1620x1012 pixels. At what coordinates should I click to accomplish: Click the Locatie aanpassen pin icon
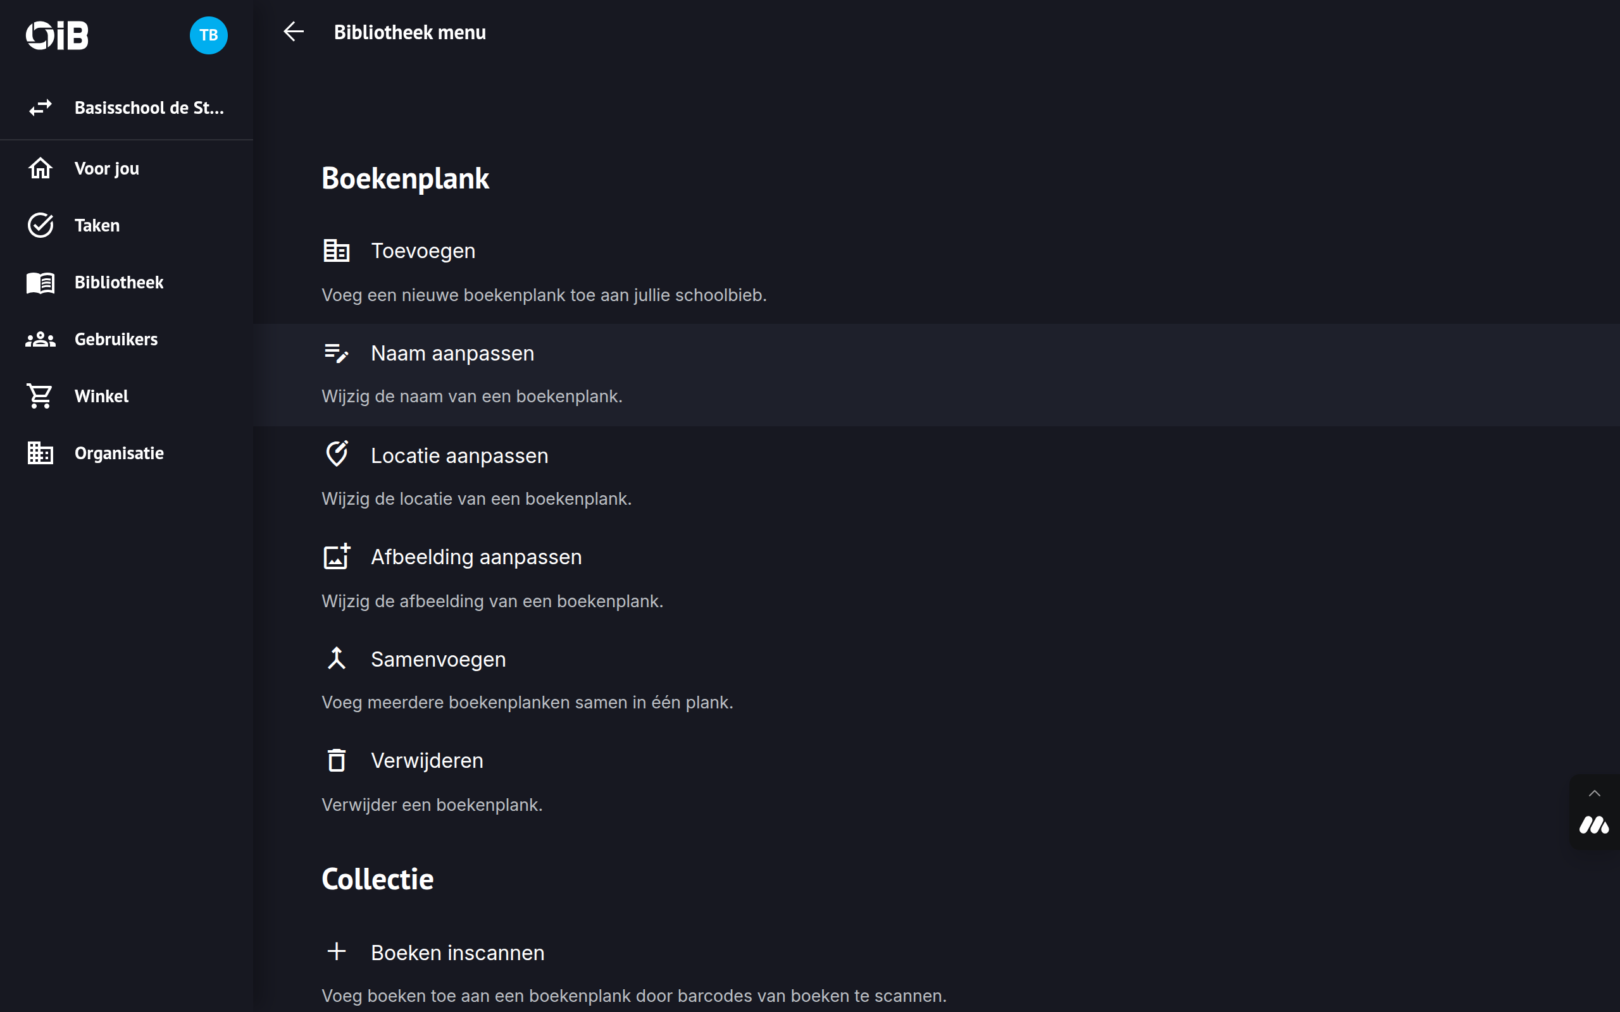pos(336,455)
